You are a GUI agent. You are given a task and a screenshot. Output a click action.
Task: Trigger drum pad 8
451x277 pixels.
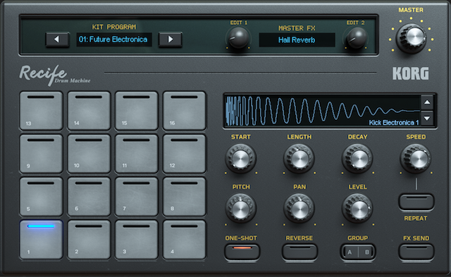coord(185,197)
